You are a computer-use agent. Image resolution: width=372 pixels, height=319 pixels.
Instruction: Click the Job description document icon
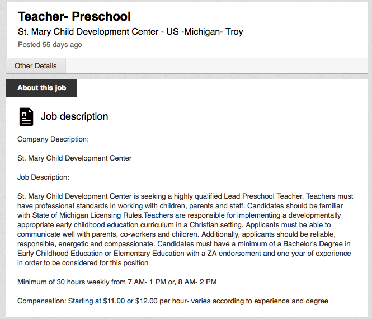pos(26,116)
